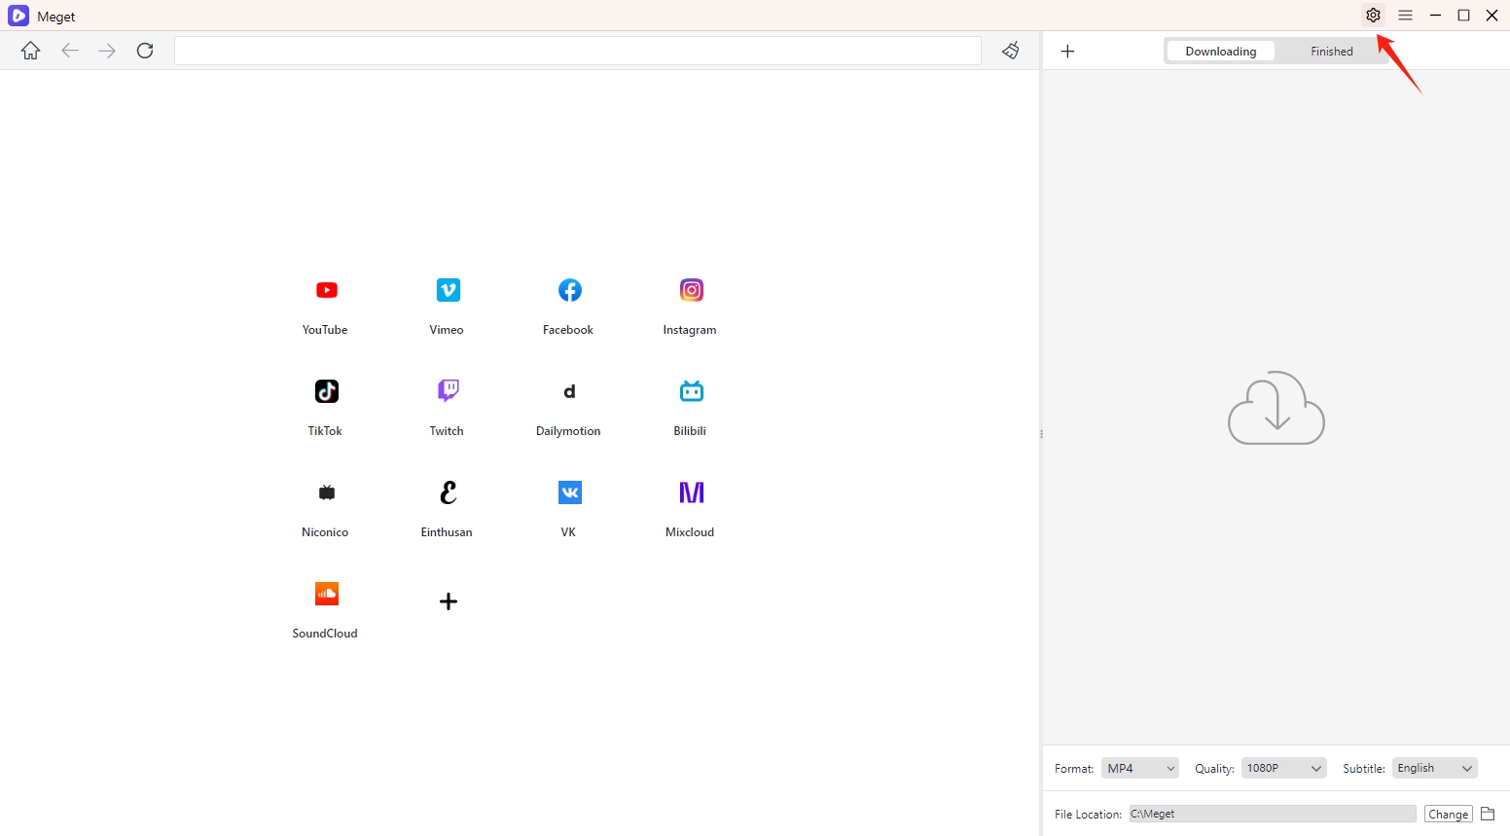Open the VK shortcut icon
The width and height of the screenshot is (1510, 836).
click(x=569, y=492)
